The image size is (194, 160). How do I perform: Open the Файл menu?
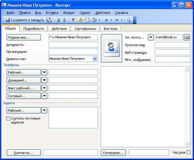(10, 13)
